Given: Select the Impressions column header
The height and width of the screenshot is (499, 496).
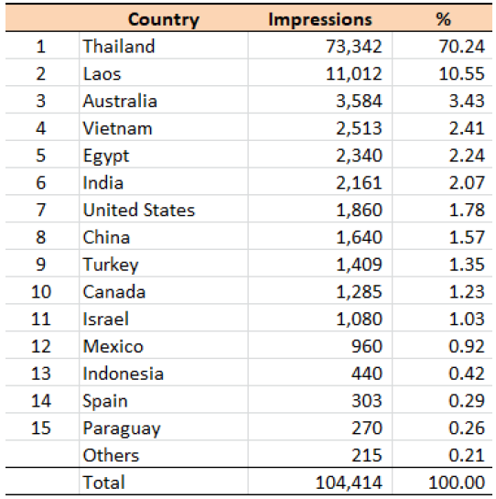Looking at the screenshot, I should coord(320,20).
